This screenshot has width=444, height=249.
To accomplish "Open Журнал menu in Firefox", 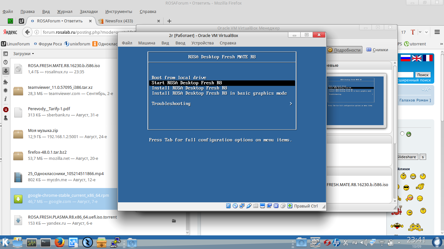I will [x=65, y=12].
